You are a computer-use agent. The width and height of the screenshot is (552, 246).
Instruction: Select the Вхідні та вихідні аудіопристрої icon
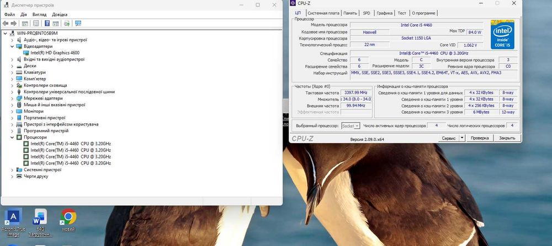(x=19, y=59)
